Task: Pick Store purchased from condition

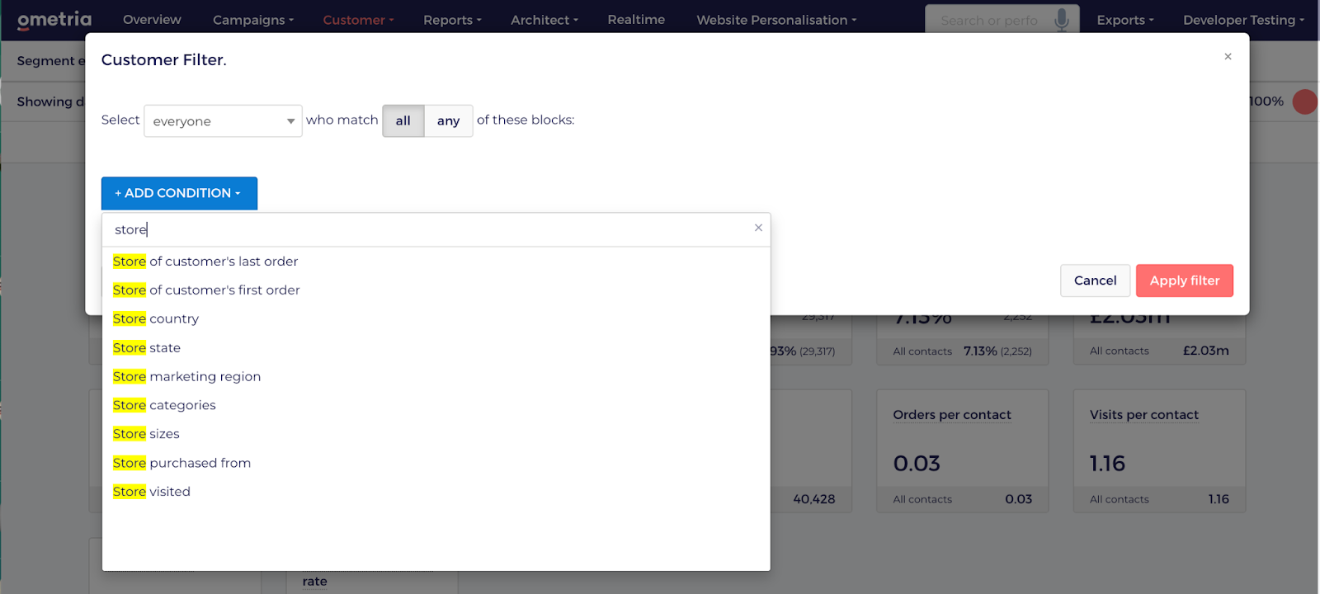Action: tap(182, 463)
